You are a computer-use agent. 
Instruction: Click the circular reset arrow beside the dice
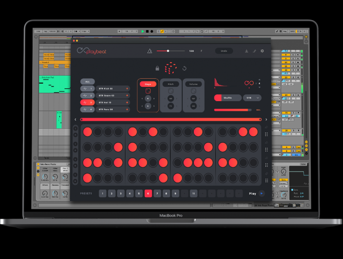pos(184,68)
